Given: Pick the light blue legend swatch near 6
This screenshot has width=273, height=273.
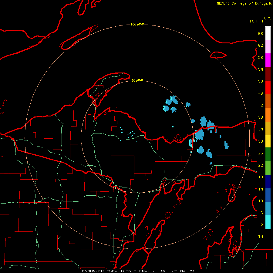Looking at the screenshot, I should click(x=268, y=209).
